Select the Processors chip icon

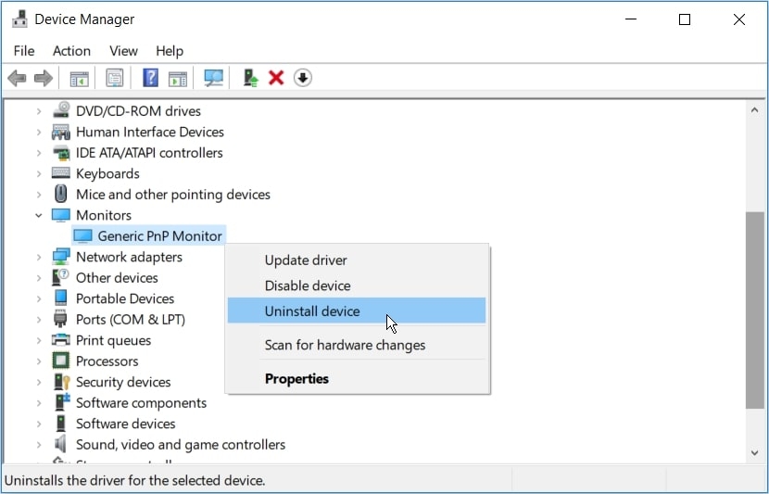(x=61, y=361)
